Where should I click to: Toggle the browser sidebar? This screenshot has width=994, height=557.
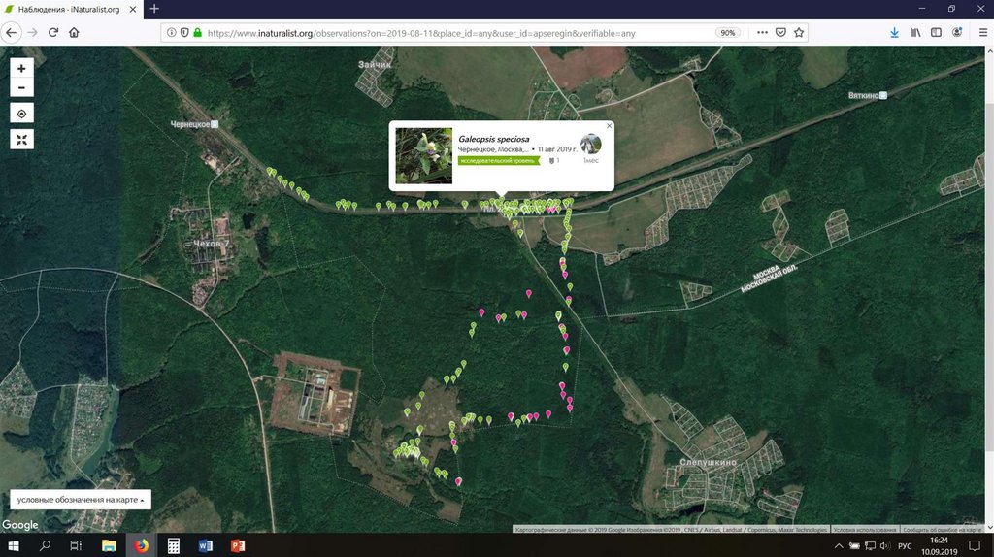click(937, 32)
